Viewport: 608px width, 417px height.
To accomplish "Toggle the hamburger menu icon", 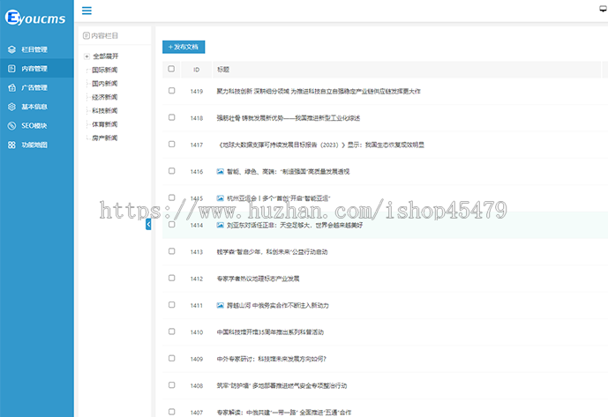I will [x=86, y=11].
